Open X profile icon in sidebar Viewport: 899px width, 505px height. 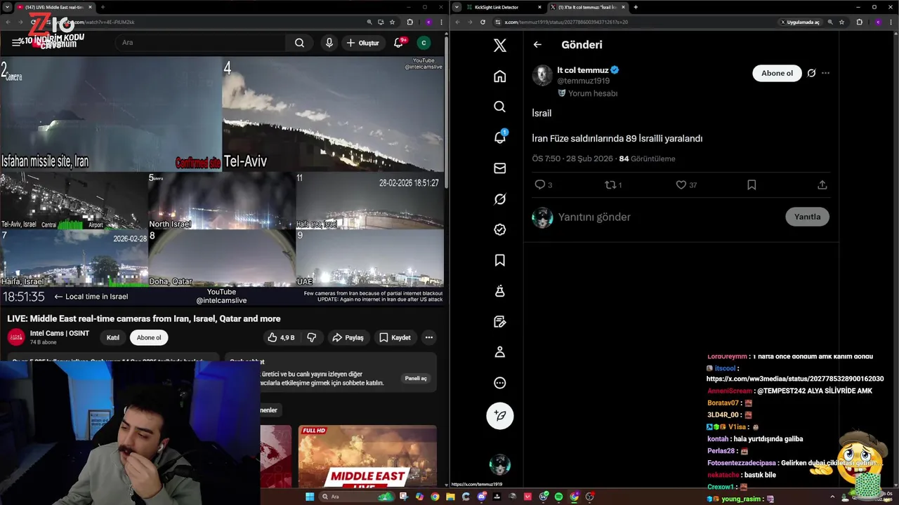[499, 352]
